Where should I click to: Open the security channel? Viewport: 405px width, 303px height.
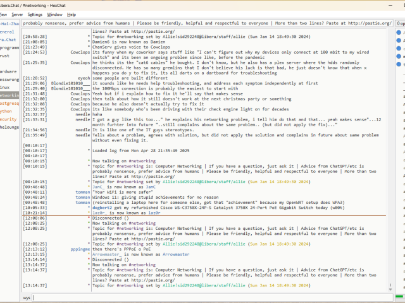coord(8,119)
